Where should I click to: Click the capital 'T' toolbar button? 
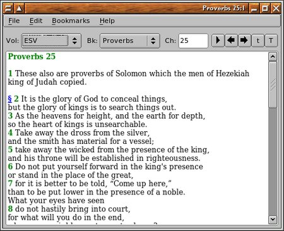coord(271,40)
